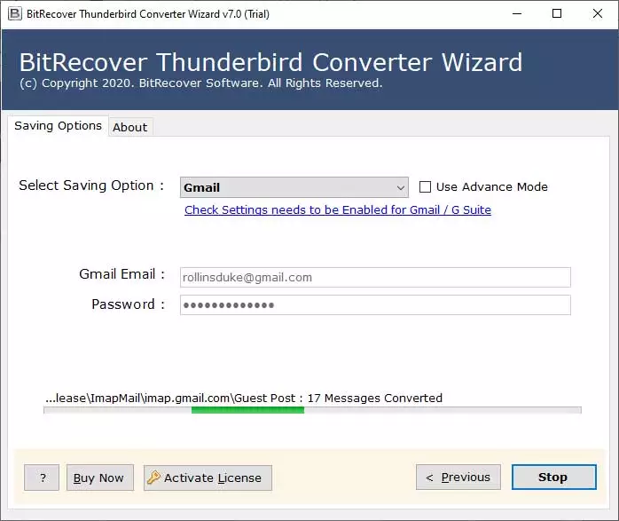Image resolution: width=619 pixels, height=521 pixels.
Task: Enable Use Advance Mode checkbox
Action: point(425,187)
